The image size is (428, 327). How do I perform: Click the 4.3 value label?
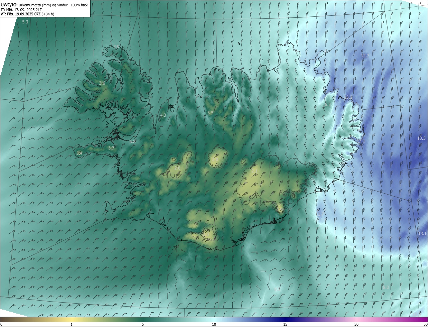point(163,115)
